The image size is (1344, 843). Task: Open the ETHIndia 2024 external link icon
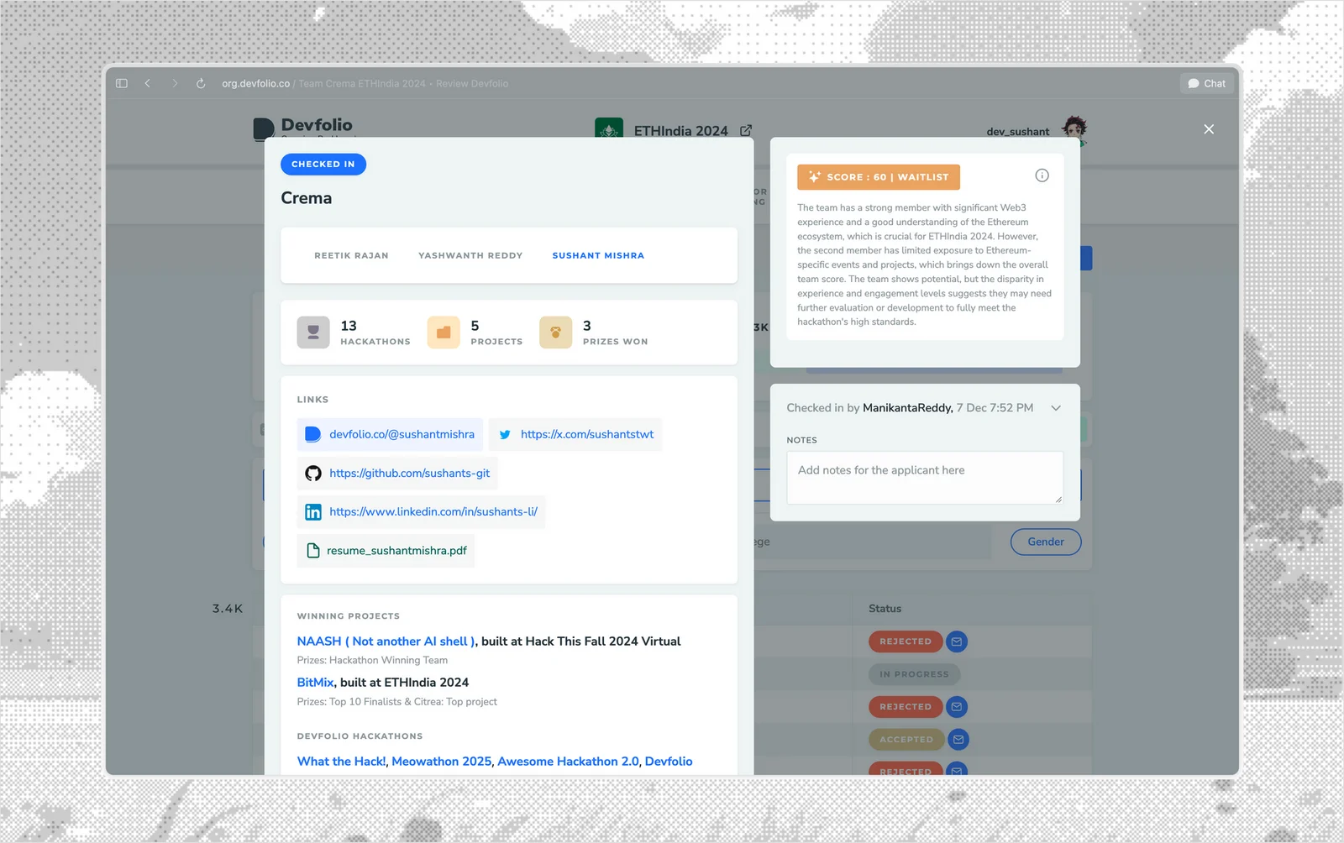point(746,130)
